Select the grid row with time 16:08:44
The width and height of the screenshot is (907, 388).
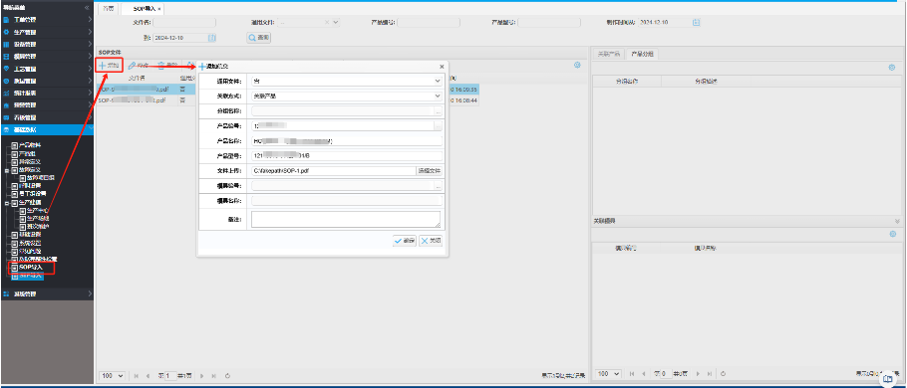pos(287,99)
